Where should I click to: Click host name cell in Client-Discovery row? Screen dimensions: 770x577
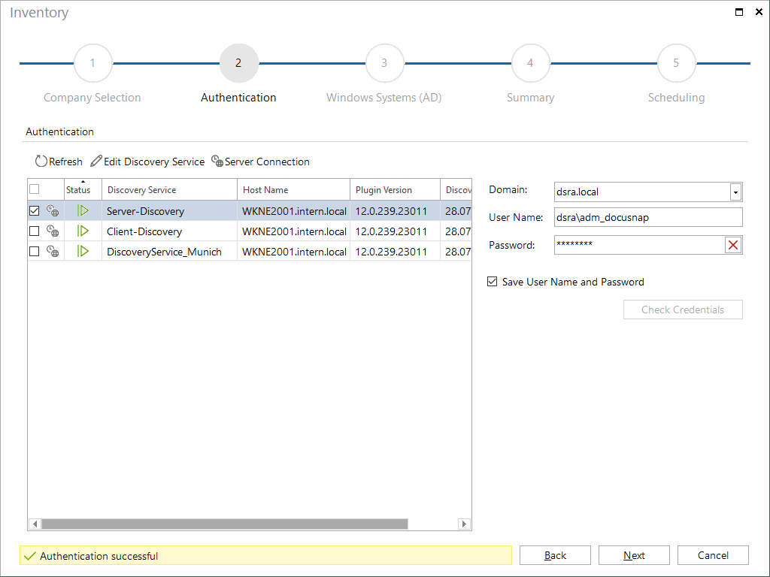(294, 231)
